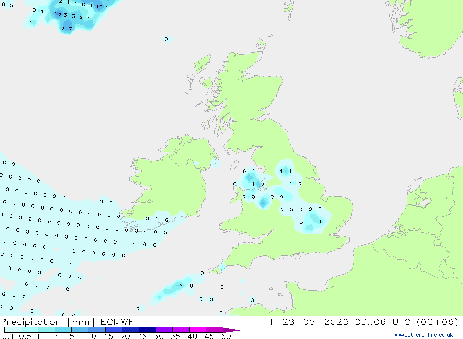Click the '5' value beside the 7
463x339 pixels.
click(x=63, y=28)
